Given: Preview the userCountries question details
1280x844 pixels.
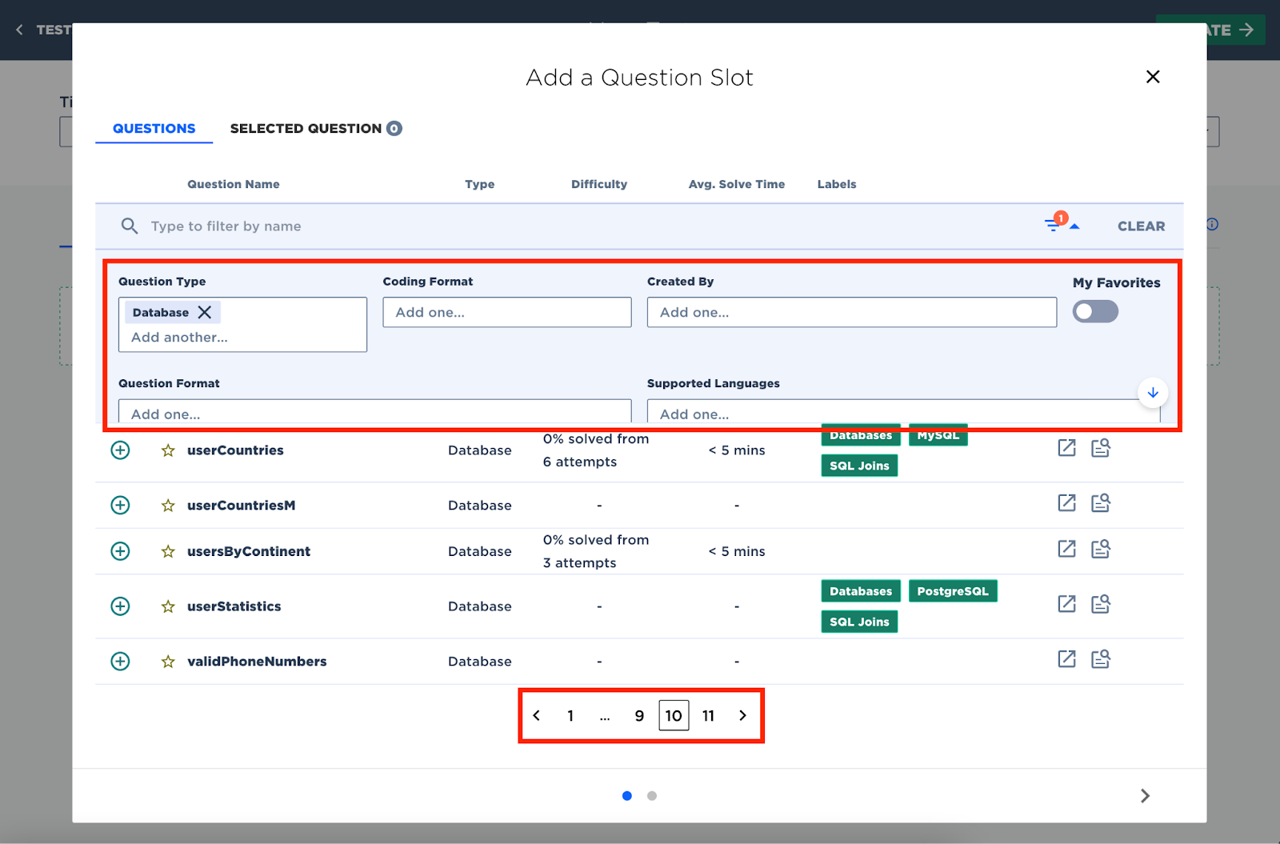Looking at the screenshot, I should 1101,448.
